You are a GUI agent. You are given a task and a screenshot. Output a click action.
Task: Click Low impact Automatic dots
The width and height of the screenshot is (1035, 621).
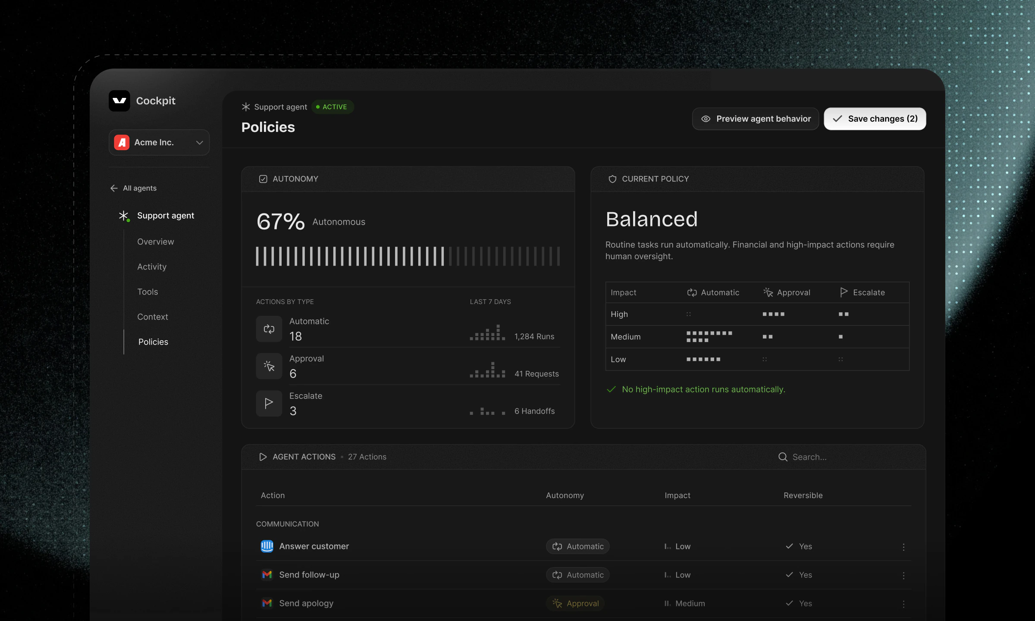(703, 359)
